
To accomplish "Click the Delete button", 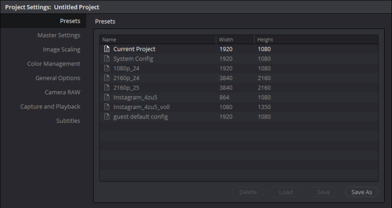I will click(248, 192).
